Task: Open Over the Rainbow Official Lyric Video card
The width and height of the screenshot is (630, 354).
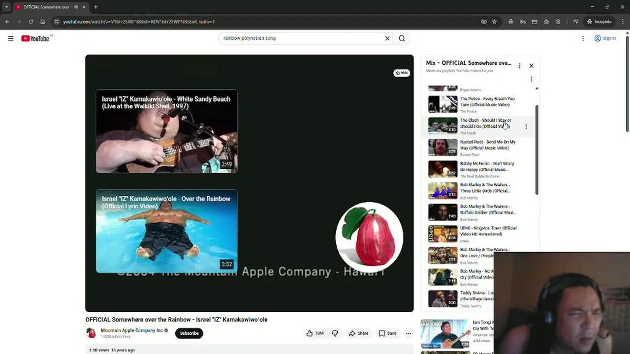Action: pyautogui.click(x=166, y=231)
